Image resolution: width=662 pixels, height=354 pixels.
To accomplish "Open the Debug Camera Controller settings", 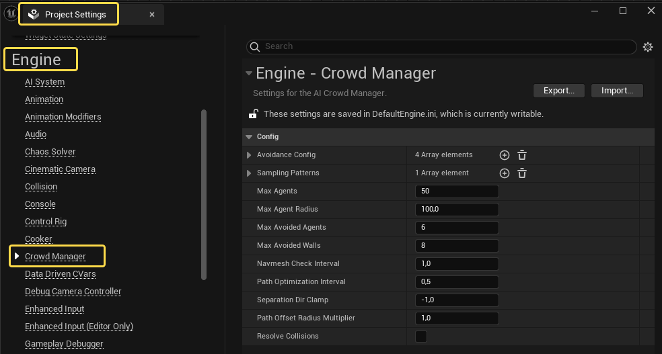I will click(x=73, y=292).
